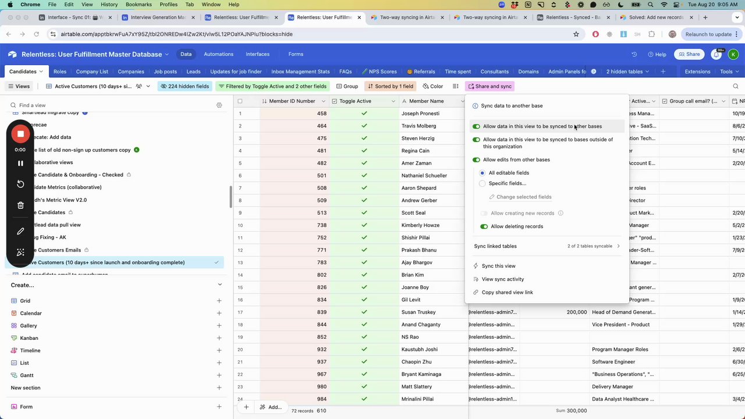Add a new Timeline view
Viewport: 745px width, 419px height.
[x=219, y=350]
